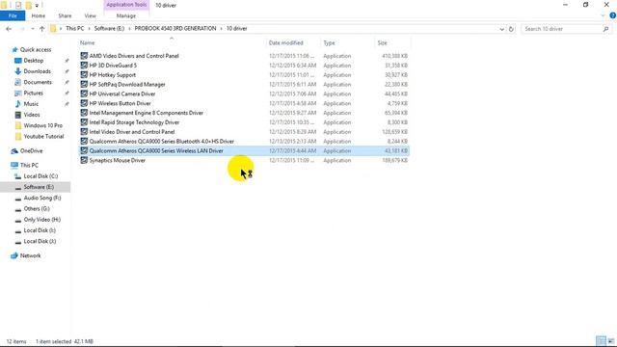Image resolution: width=617 pixels, height=347 pixels.
Task: Navigate to This PC in breadcrumb
Action: (75, 28)
